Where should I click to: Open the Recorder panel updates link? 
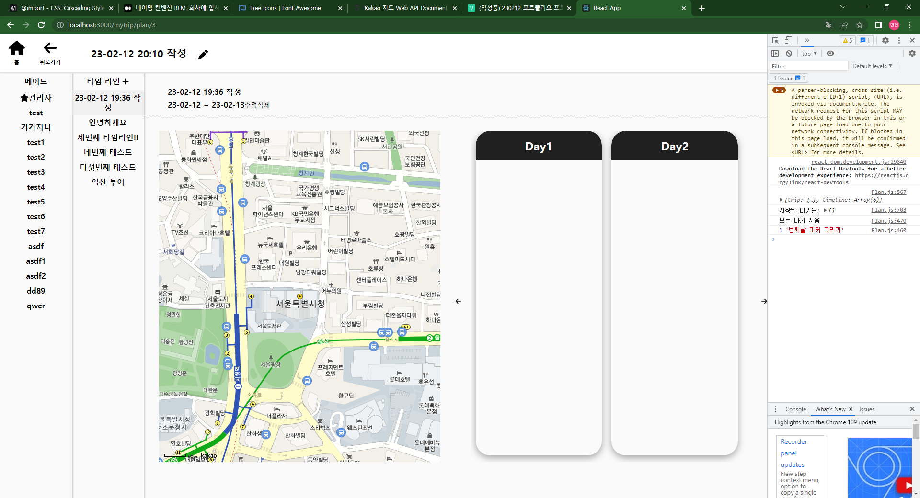(x=794, y=453)
